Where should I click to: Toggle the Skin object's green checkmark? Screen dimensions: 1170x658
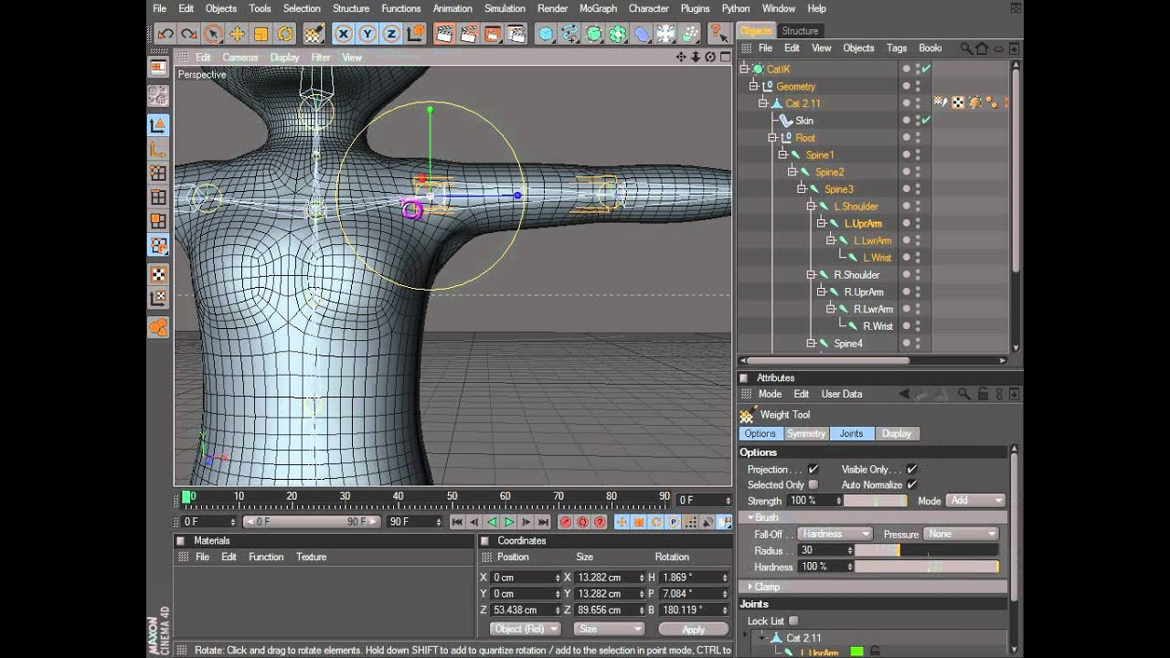point(926,121)
